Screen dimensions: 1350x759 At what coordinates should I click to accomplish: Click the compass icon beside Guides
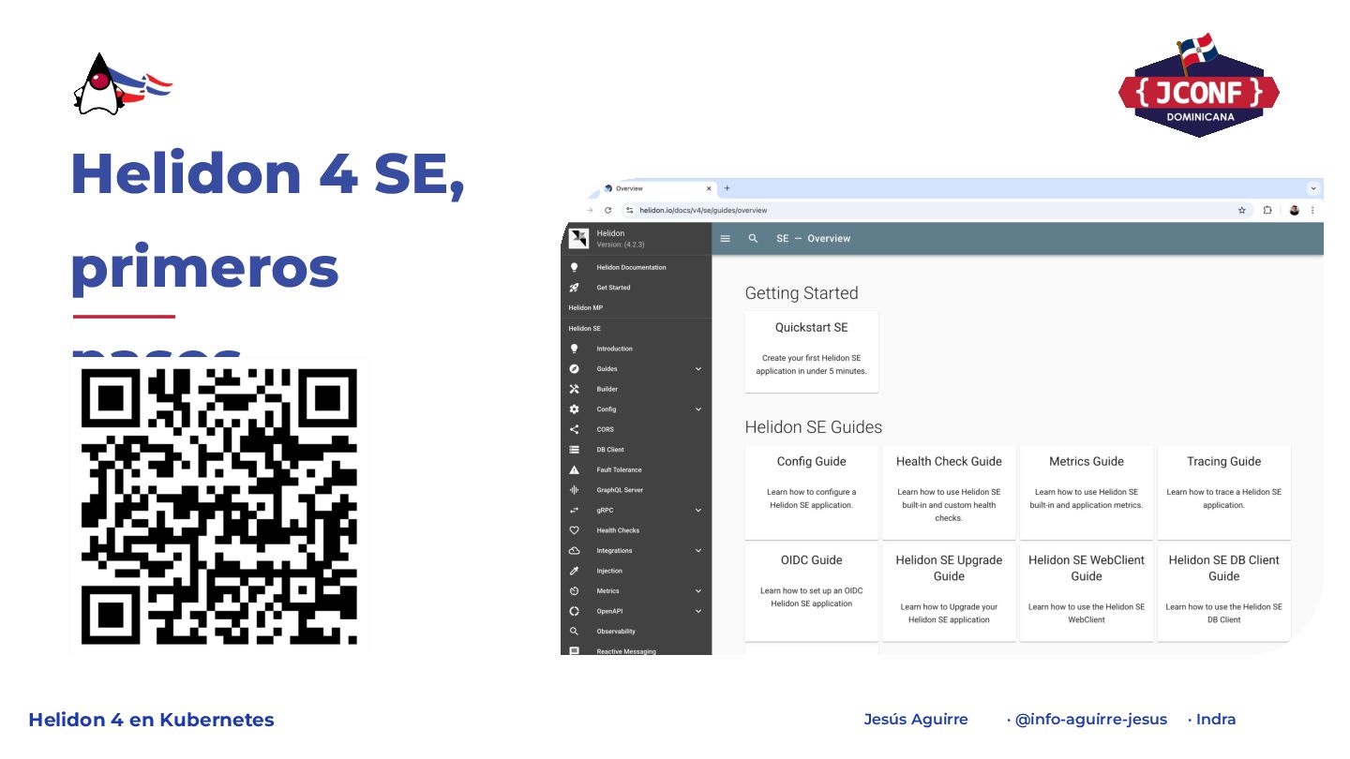575,369
